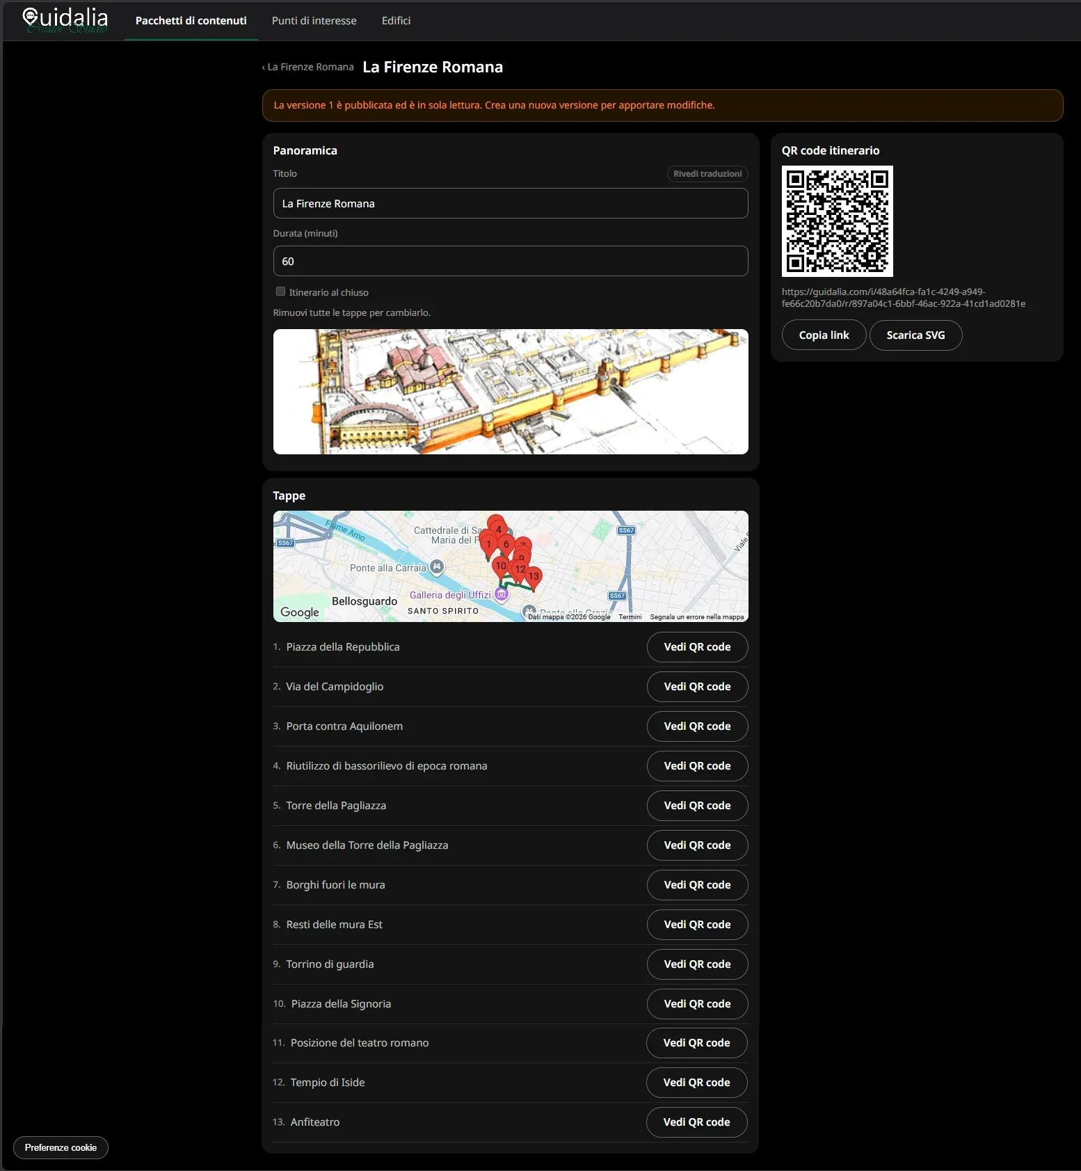The image size is (1081, 1171).
Task: Show QR code for Riutilizzo di bassorilievo
Action: (x=698, y=766)
